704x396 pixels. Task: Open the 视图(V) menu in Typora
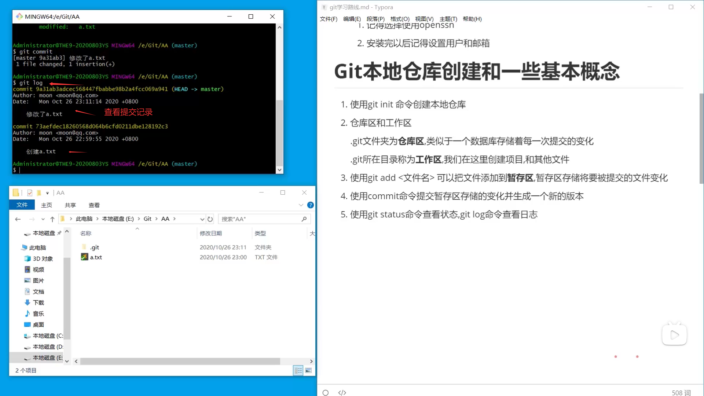pos(425,19)
